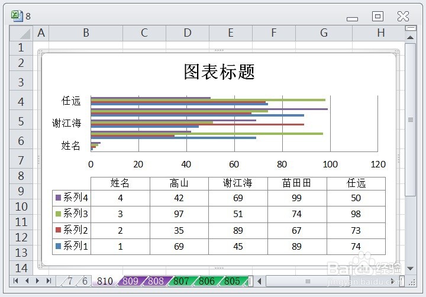
Task: Click the sheet tab split handle
Action: [x=250, y=281]
